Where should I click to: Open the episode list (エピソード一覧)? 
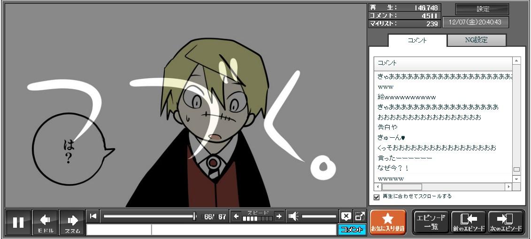tap(431, 222)
